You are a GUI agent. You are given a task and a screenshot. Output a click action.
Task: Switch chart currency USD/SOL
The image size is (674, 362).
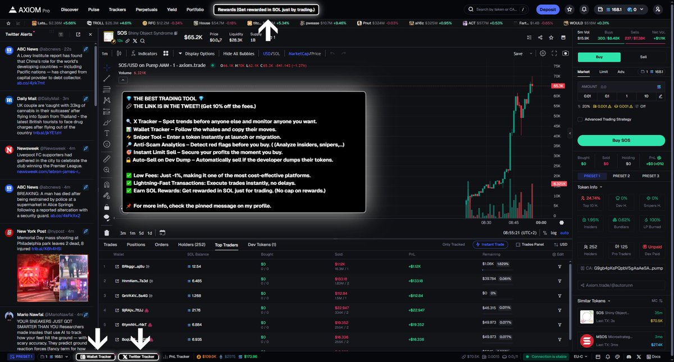271,53
